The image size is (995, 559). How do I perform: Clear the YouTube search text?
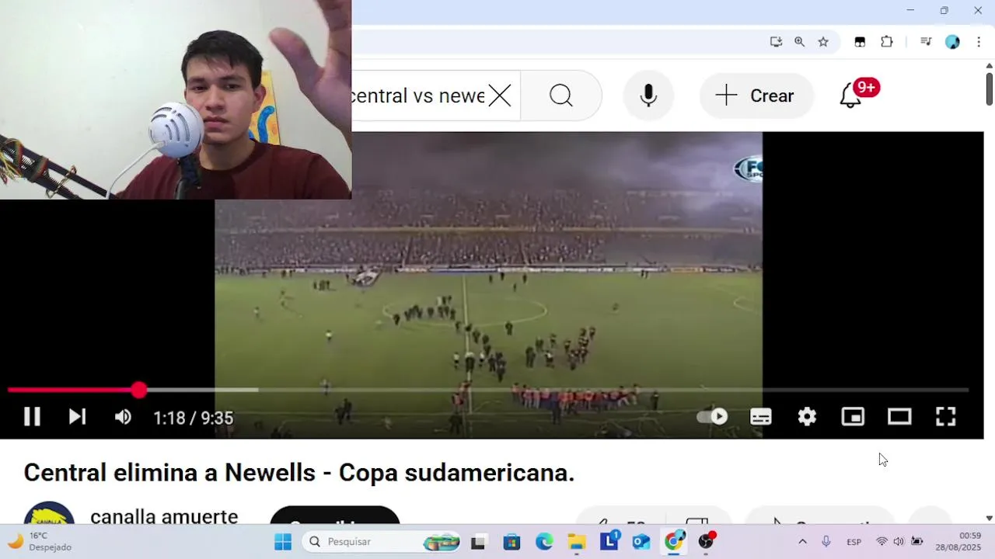tap(500, 95)
